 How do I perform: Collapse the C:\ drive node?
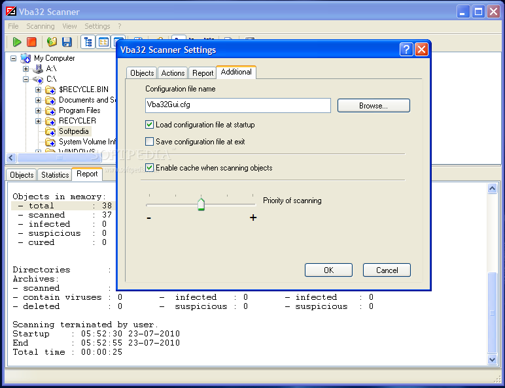(x=26, y=79)
